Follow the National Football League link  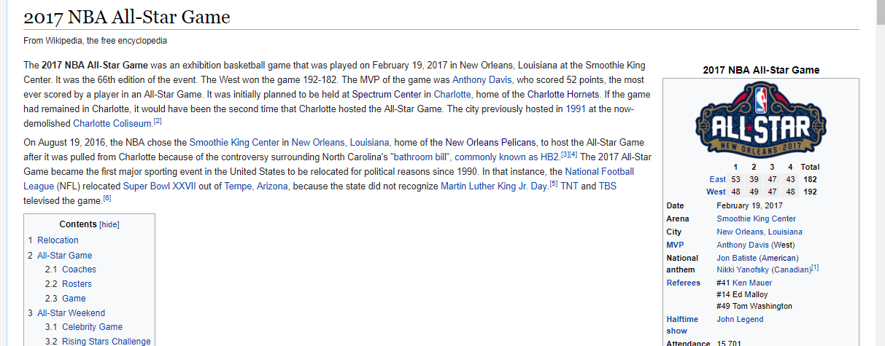pyautogui.click(x=600, y=171)
